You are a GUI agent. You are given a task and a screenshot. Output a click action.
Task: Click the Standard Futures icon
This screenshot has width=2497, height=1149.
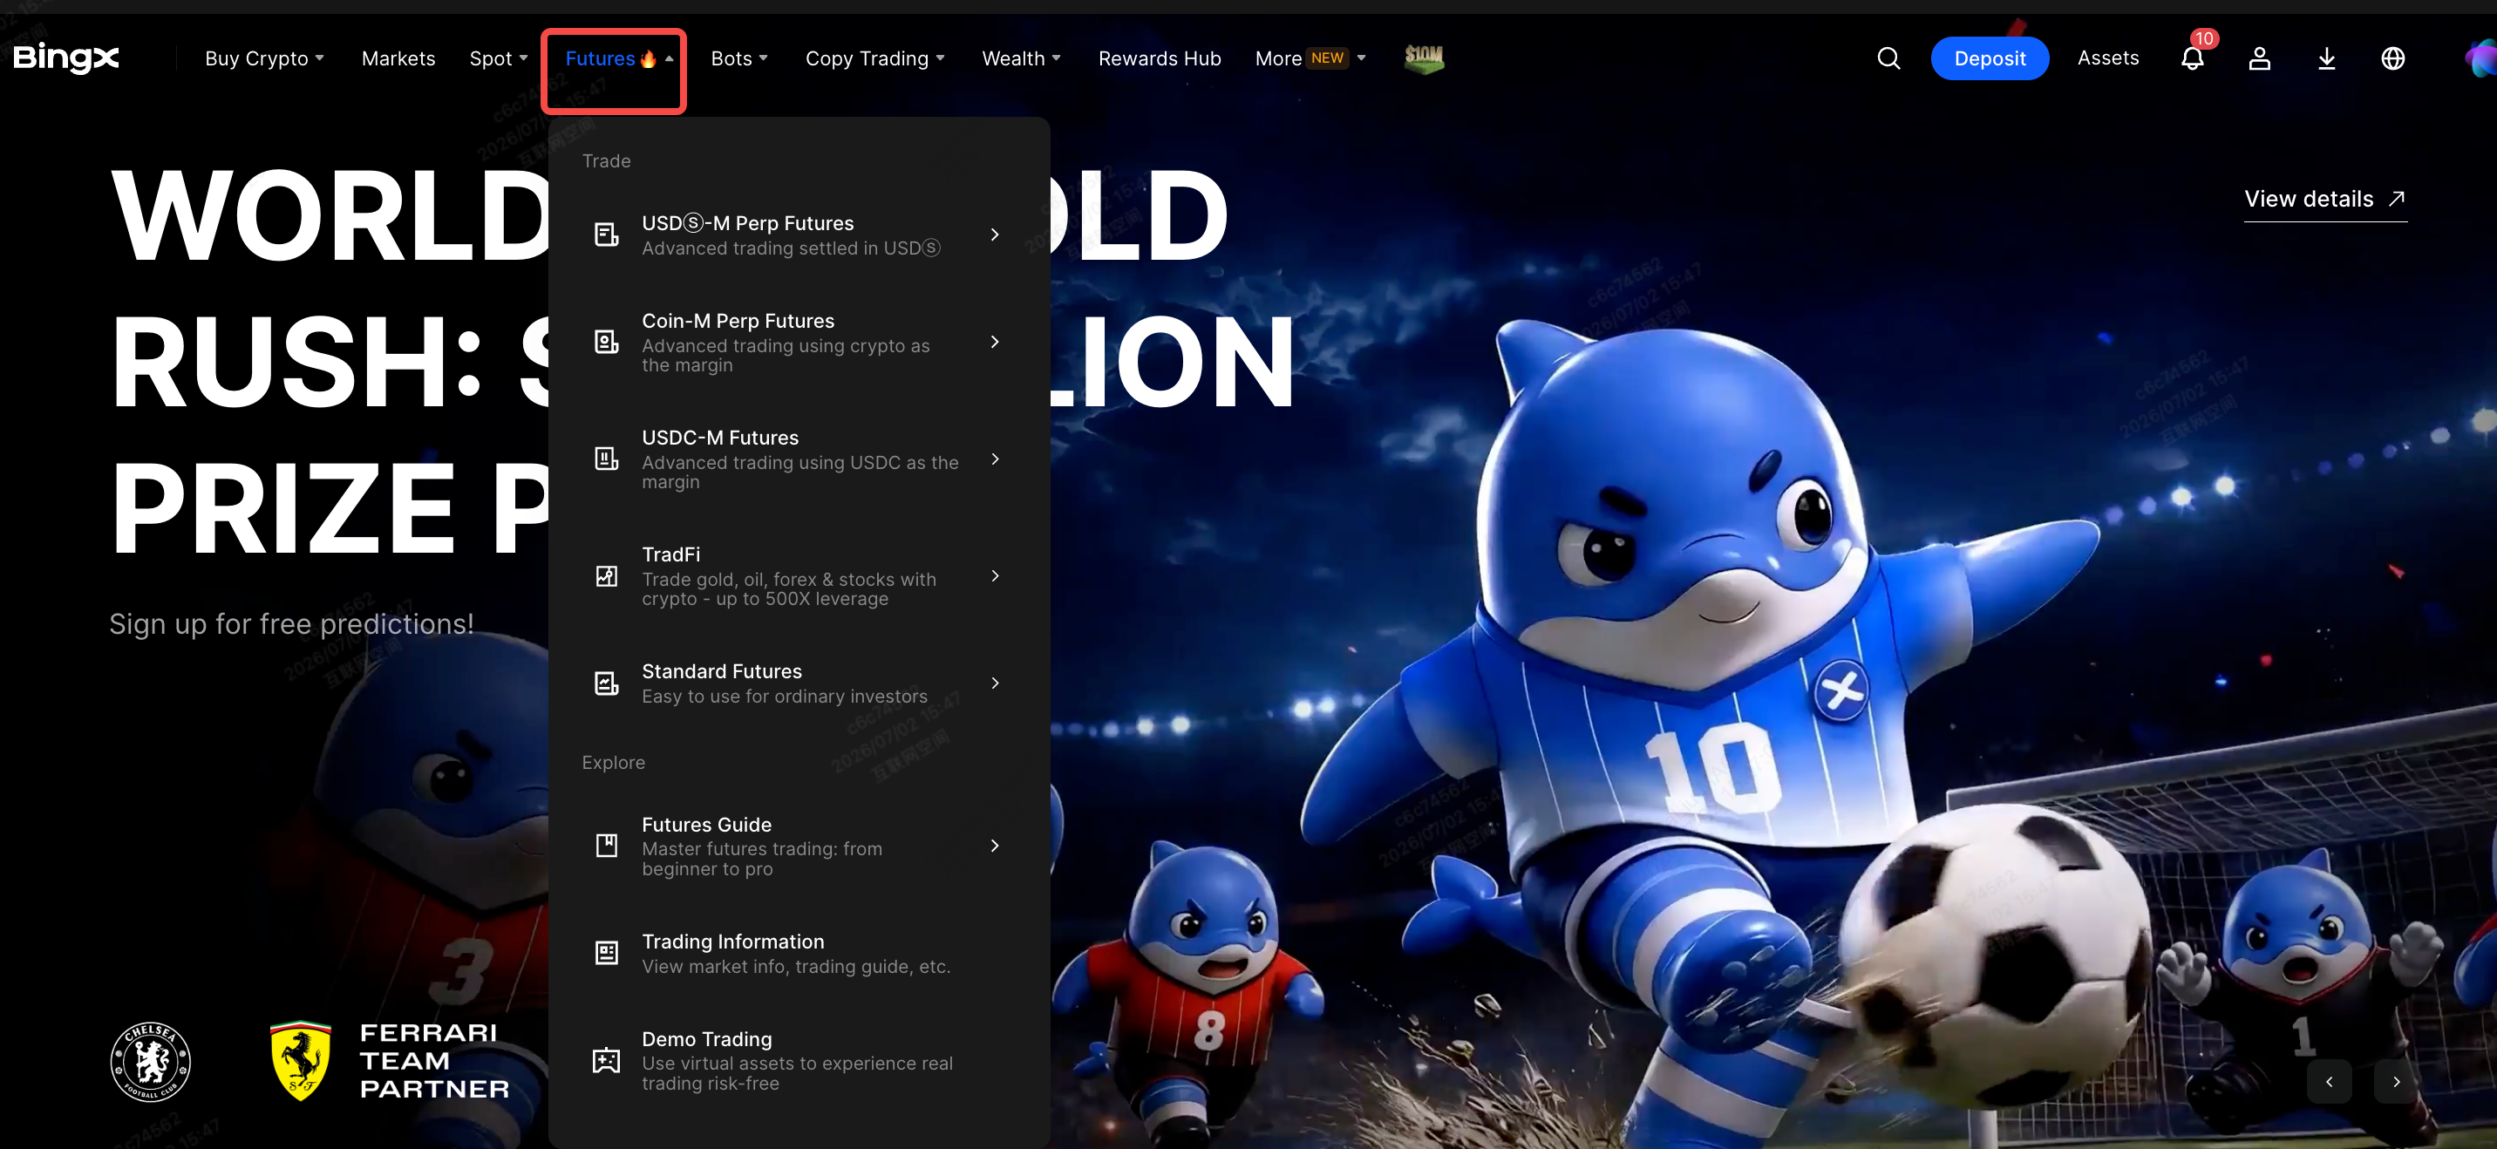(606, 683)
